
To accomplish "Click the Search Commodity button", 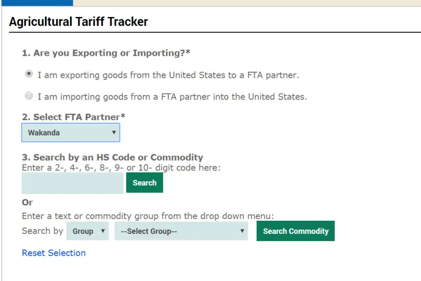I will (295, 231).
